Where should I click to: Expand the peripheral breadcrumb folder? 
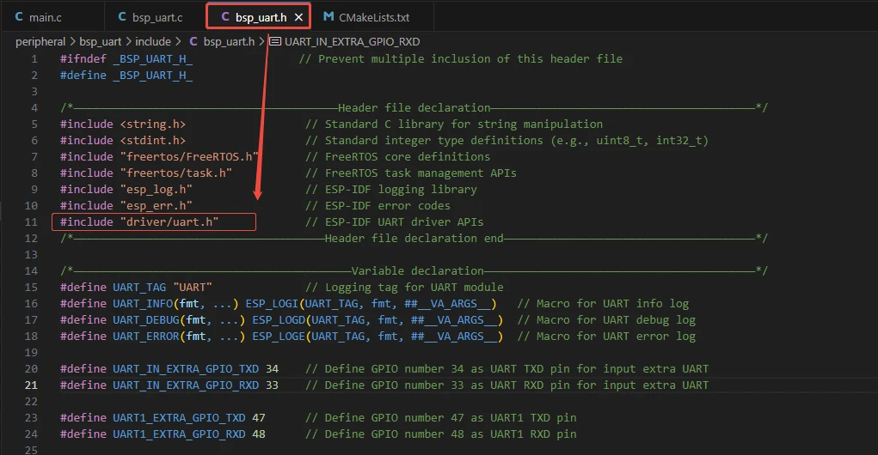pos(40,41)
